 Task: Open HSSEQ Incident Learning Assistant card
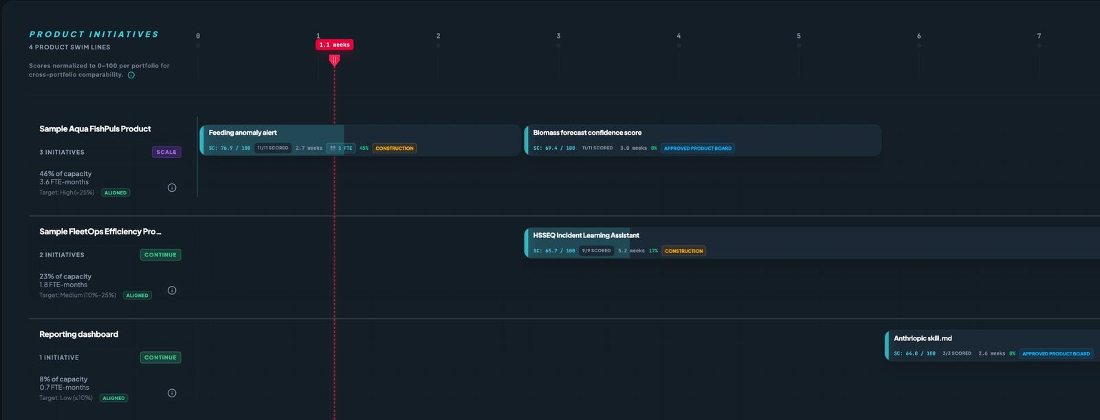[812, 243]
